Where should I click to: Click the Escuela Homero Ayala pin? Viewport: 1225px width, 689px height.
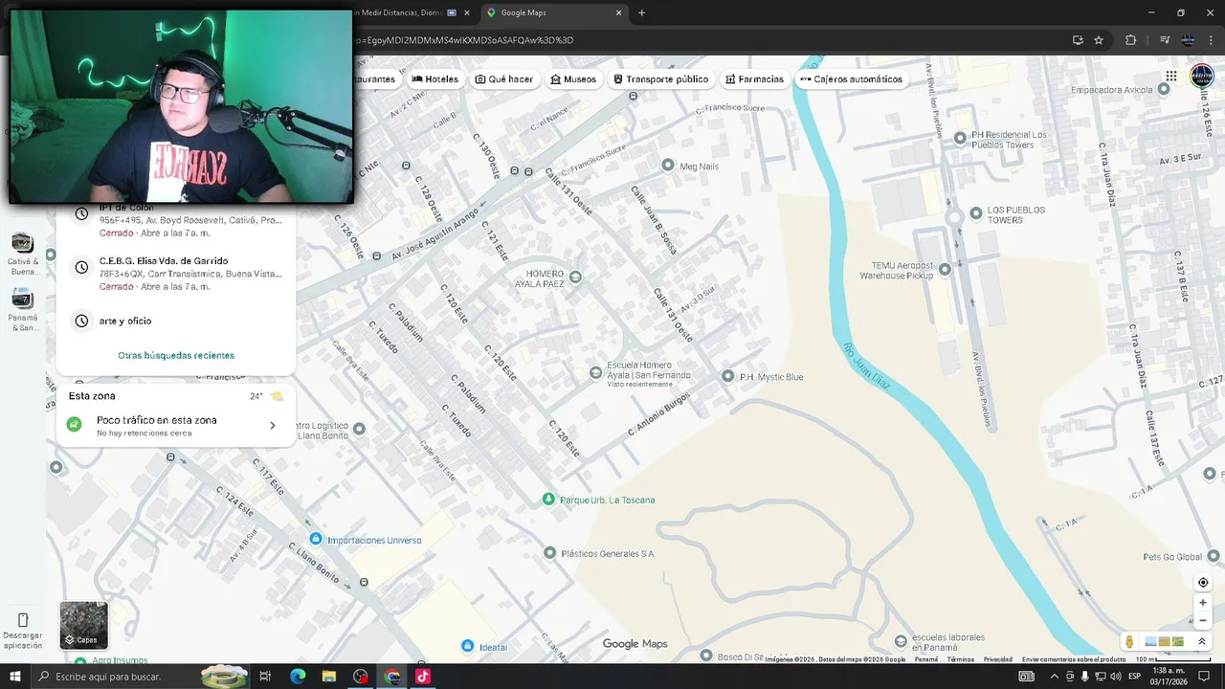(595, 371)
